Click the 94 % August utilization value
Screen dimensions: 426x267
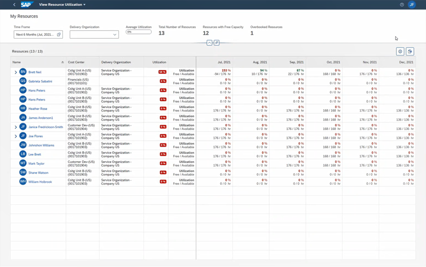(264, 71)
